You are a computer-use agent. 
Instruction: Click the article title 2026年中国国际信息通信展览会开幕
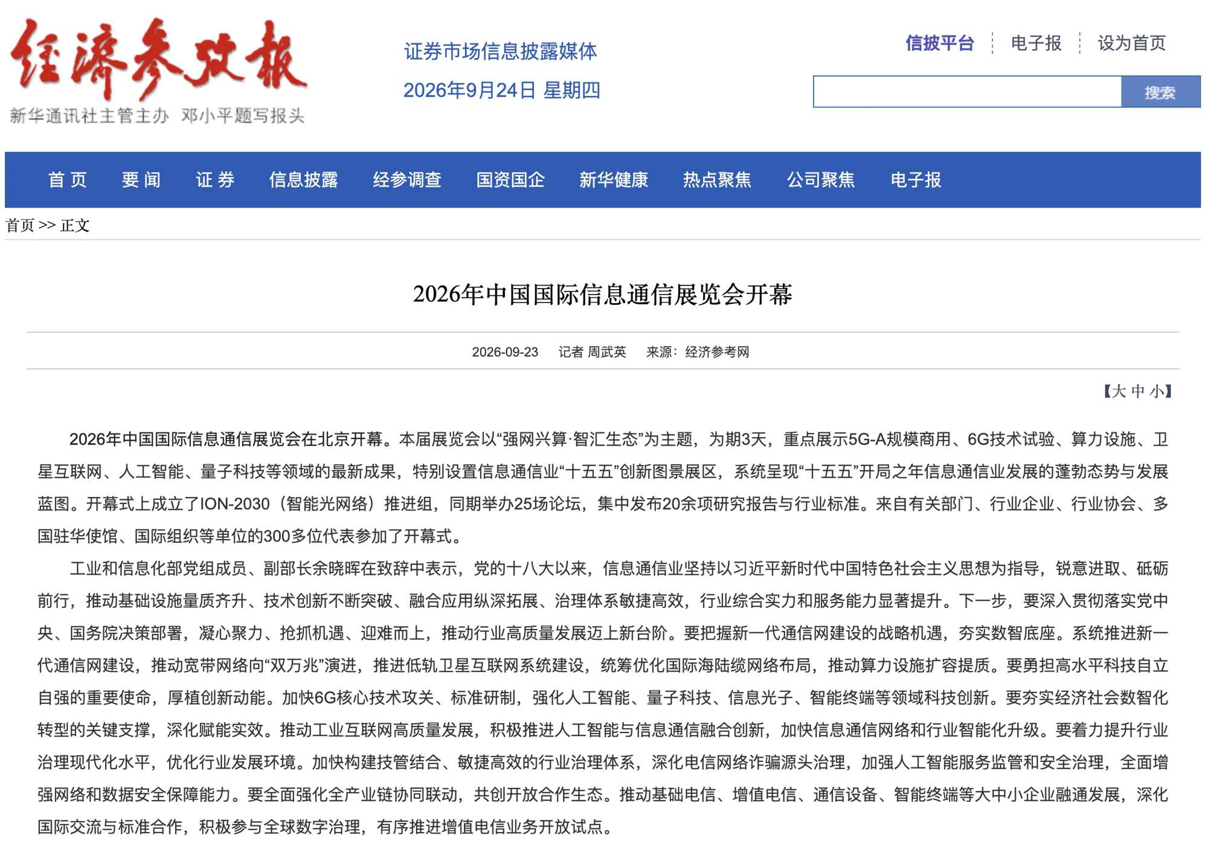(x=603, y=295)
